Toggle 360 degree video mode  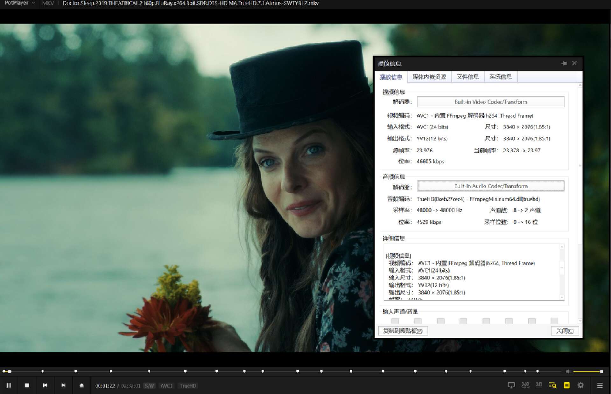tap(525, 385)
